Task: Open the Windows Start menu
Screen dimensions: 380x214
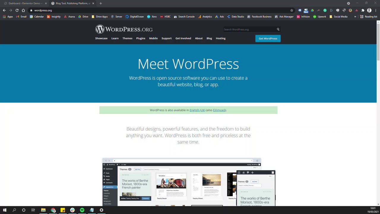Action: 4,210
